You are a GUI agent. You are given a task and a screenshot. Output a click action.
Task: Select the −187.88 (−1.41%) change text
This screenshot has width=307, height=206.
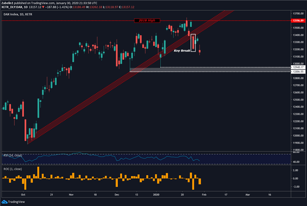click(57, 7)
